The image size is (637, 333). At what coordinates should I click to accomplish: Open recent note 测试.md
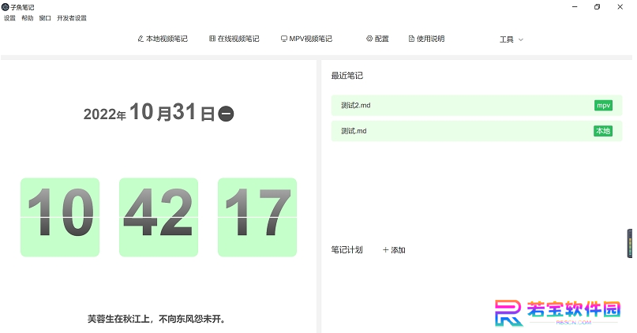(x=477, y=131)
